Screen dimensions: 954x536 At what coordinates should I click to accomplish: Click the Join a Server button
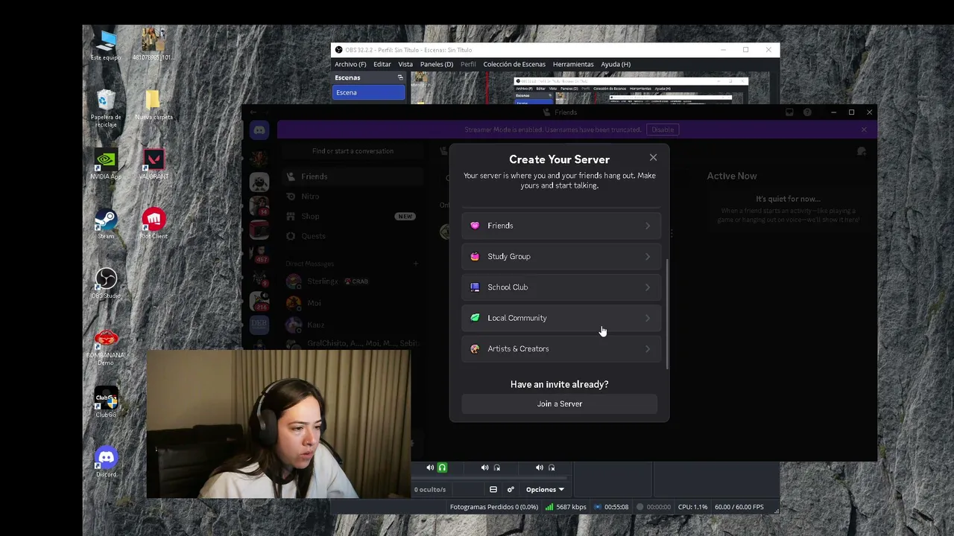[560, 403]
